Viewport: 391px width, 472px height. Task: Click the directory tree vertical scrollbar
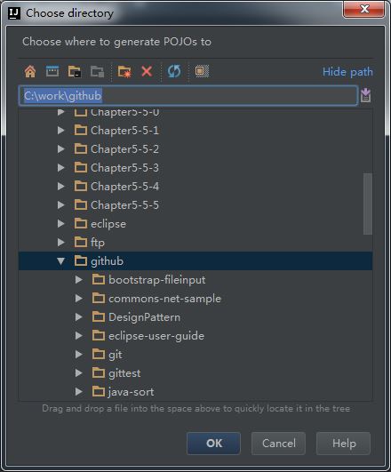coord(368,204)
